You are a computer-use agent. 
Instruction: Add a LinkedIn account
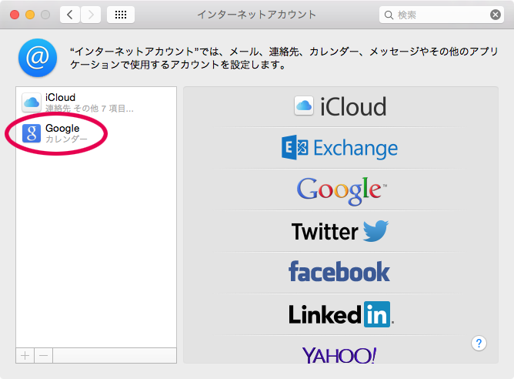340,314
